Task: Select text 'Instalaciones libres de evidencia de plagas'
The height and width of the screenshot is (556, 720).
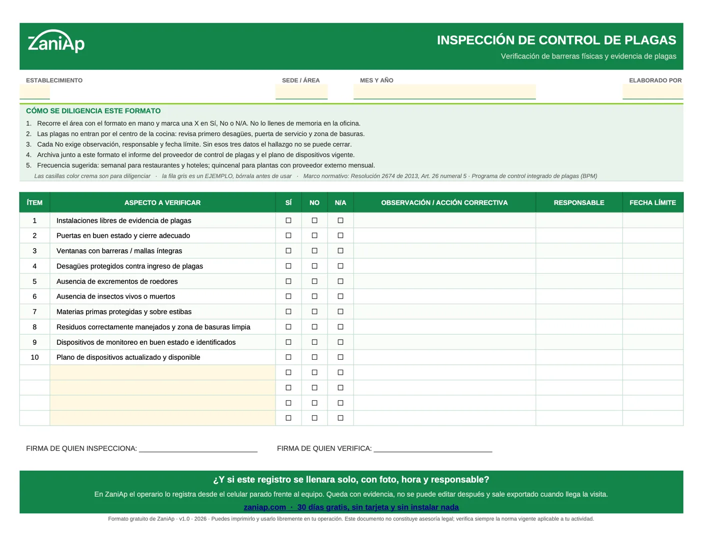Action: [x=123, y=220]
